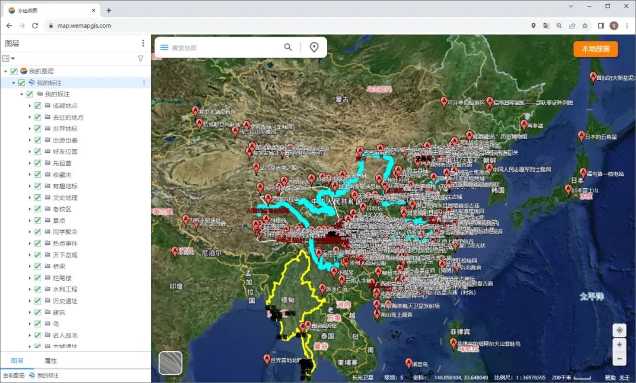
Task: Click the 我的标注 overflow menu icon
Action: coord(143,83)
